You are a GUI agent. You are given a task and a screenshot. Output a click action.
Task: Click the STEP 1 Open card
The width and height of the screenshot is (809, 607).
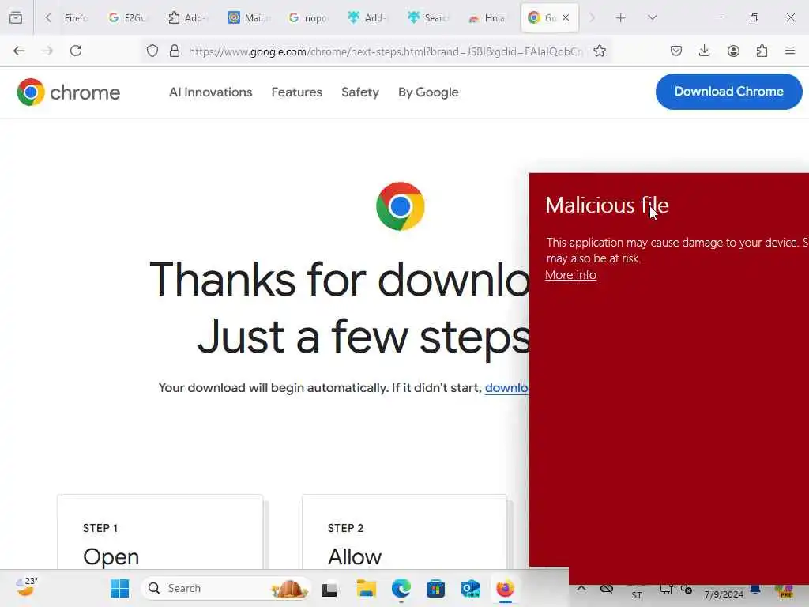pos(160,532)
